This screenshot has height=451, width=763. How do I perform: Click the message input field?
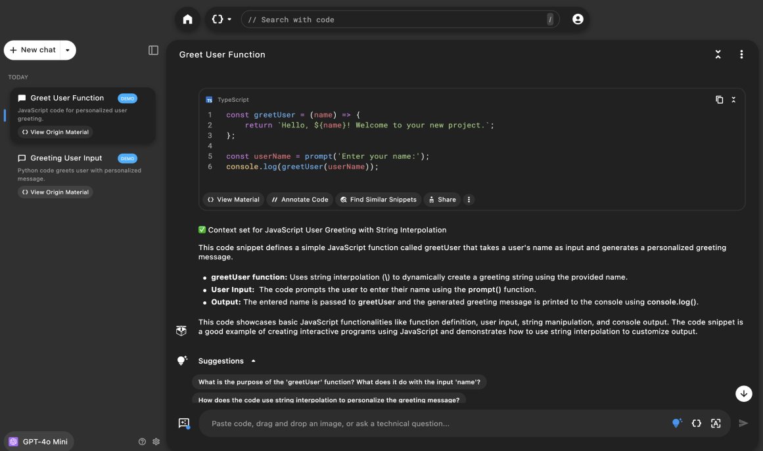point(434,423)
